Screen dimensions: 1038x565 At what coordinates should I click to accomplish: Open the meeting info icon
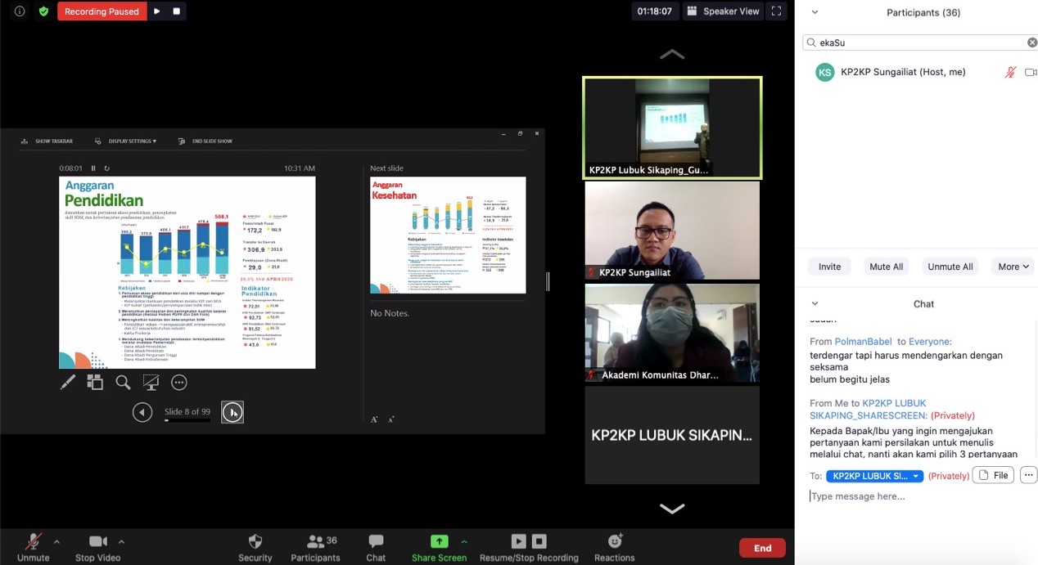coord(20,11)
